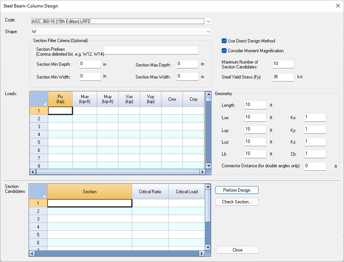344x262 pixels.
Task: Click Loads table scroll down arrow
Action: pyautogui.click(x=209, y=166)
